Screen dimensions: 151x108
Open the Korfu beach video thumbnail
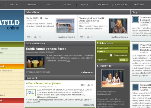point(66,26)
